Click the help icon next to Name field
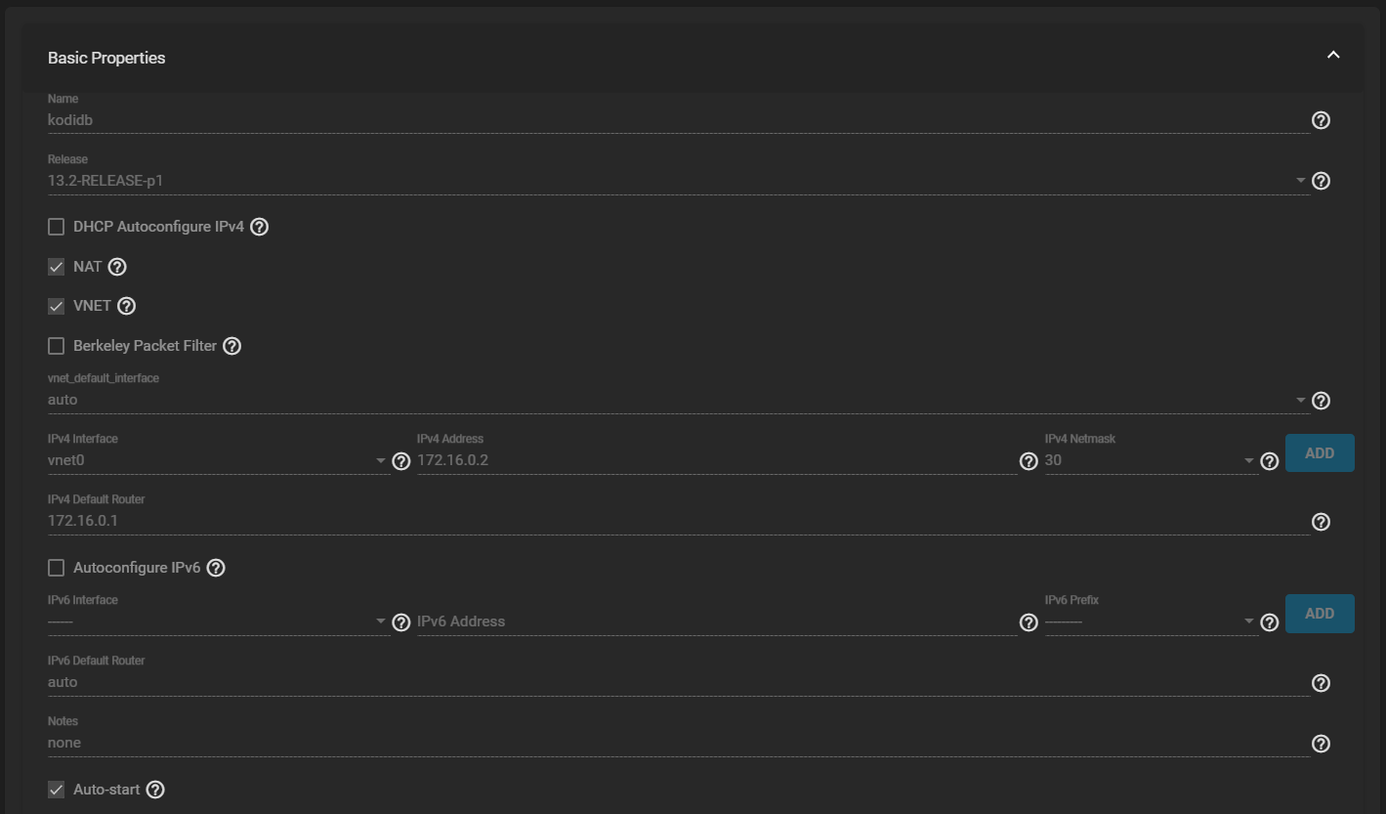 coord(1321,121)
